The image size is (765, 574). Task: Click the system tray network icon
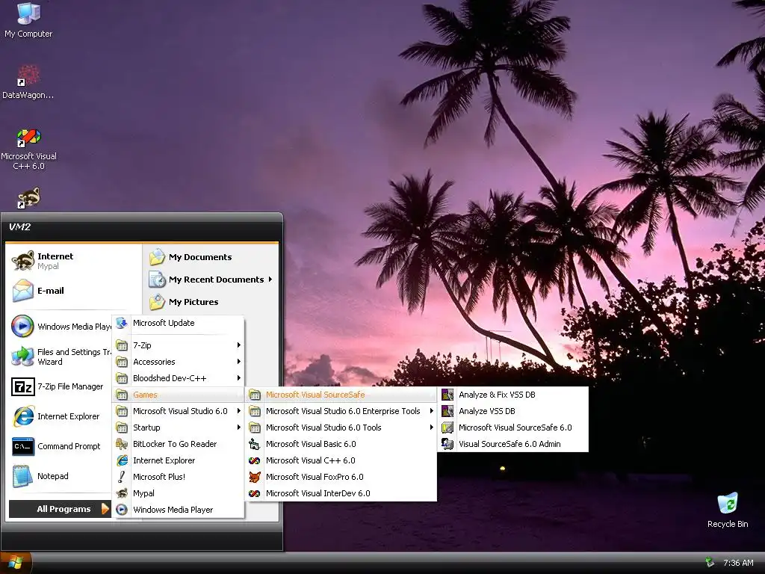710,563
